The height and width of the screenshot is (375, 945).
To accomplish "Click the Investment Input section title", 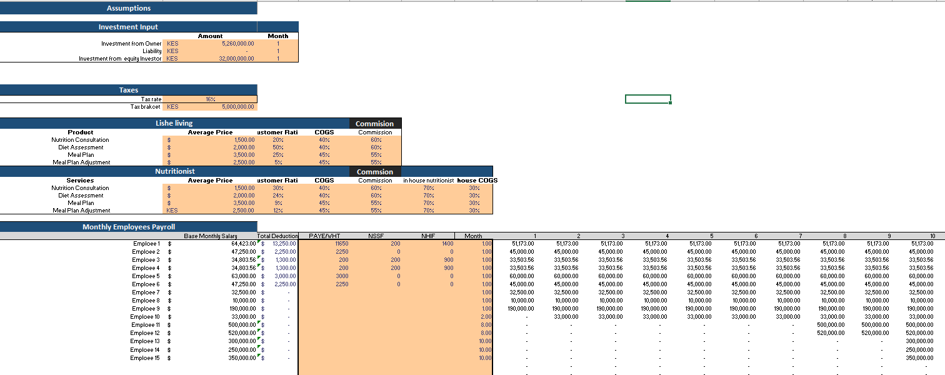I will (x=128, y=26).
